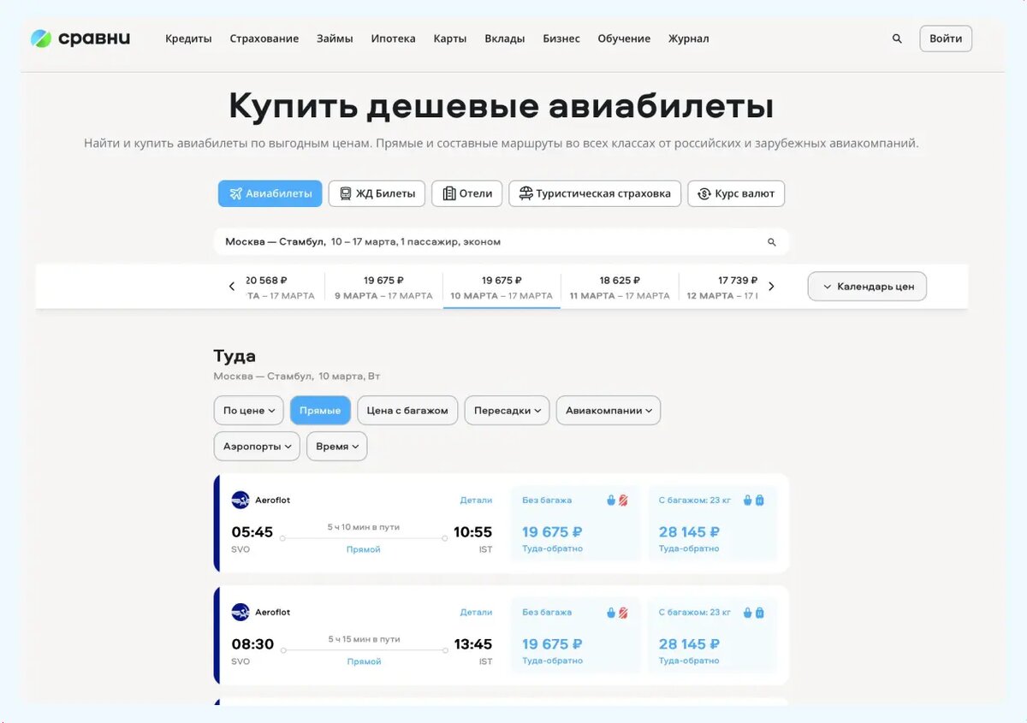Image resolution: width=1027 pixels, height=723 pixels.
Task: Click the Туда heading
Action: click(x=234, y=356)
